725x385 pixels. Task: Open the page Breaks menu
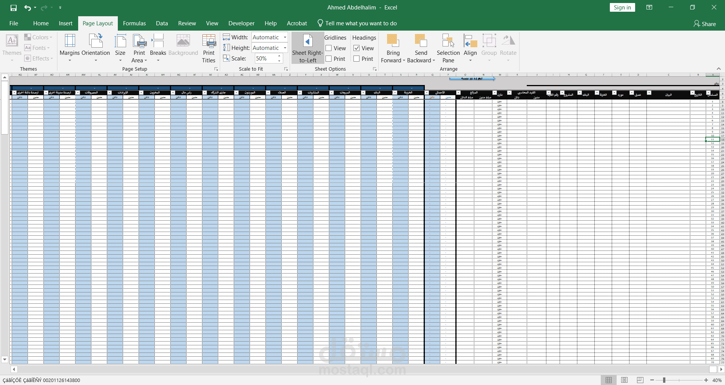tap(158, 48)
